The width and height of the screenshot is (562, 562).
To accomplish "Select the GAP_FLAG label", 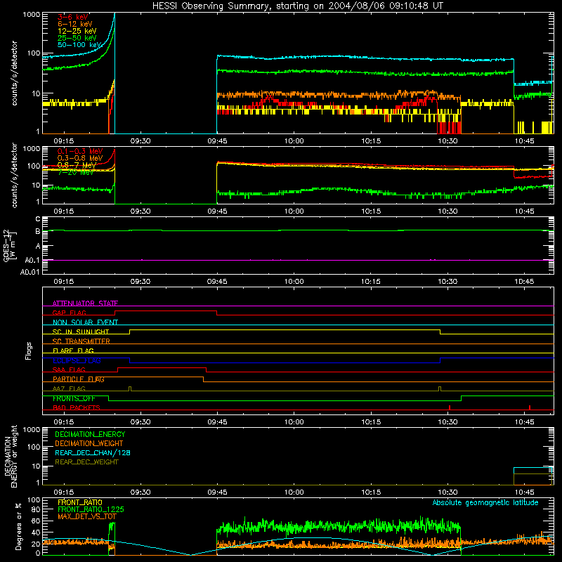I will point(69,313).
